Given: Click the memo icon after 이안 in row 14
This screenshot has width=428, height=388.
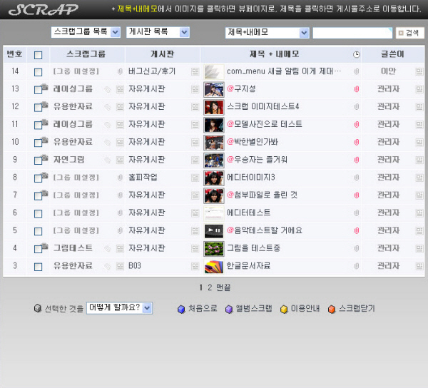Looking at the screenshot, I should 419,71.
